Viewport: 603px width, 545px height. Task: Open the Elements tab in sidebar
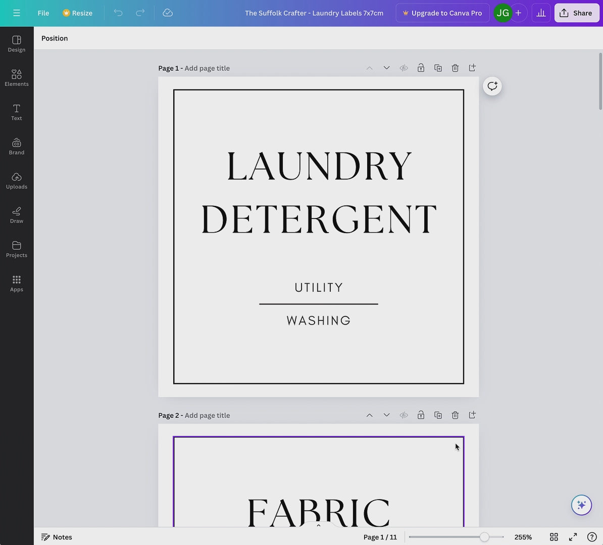pyautogui.click(x=17, y=78)
